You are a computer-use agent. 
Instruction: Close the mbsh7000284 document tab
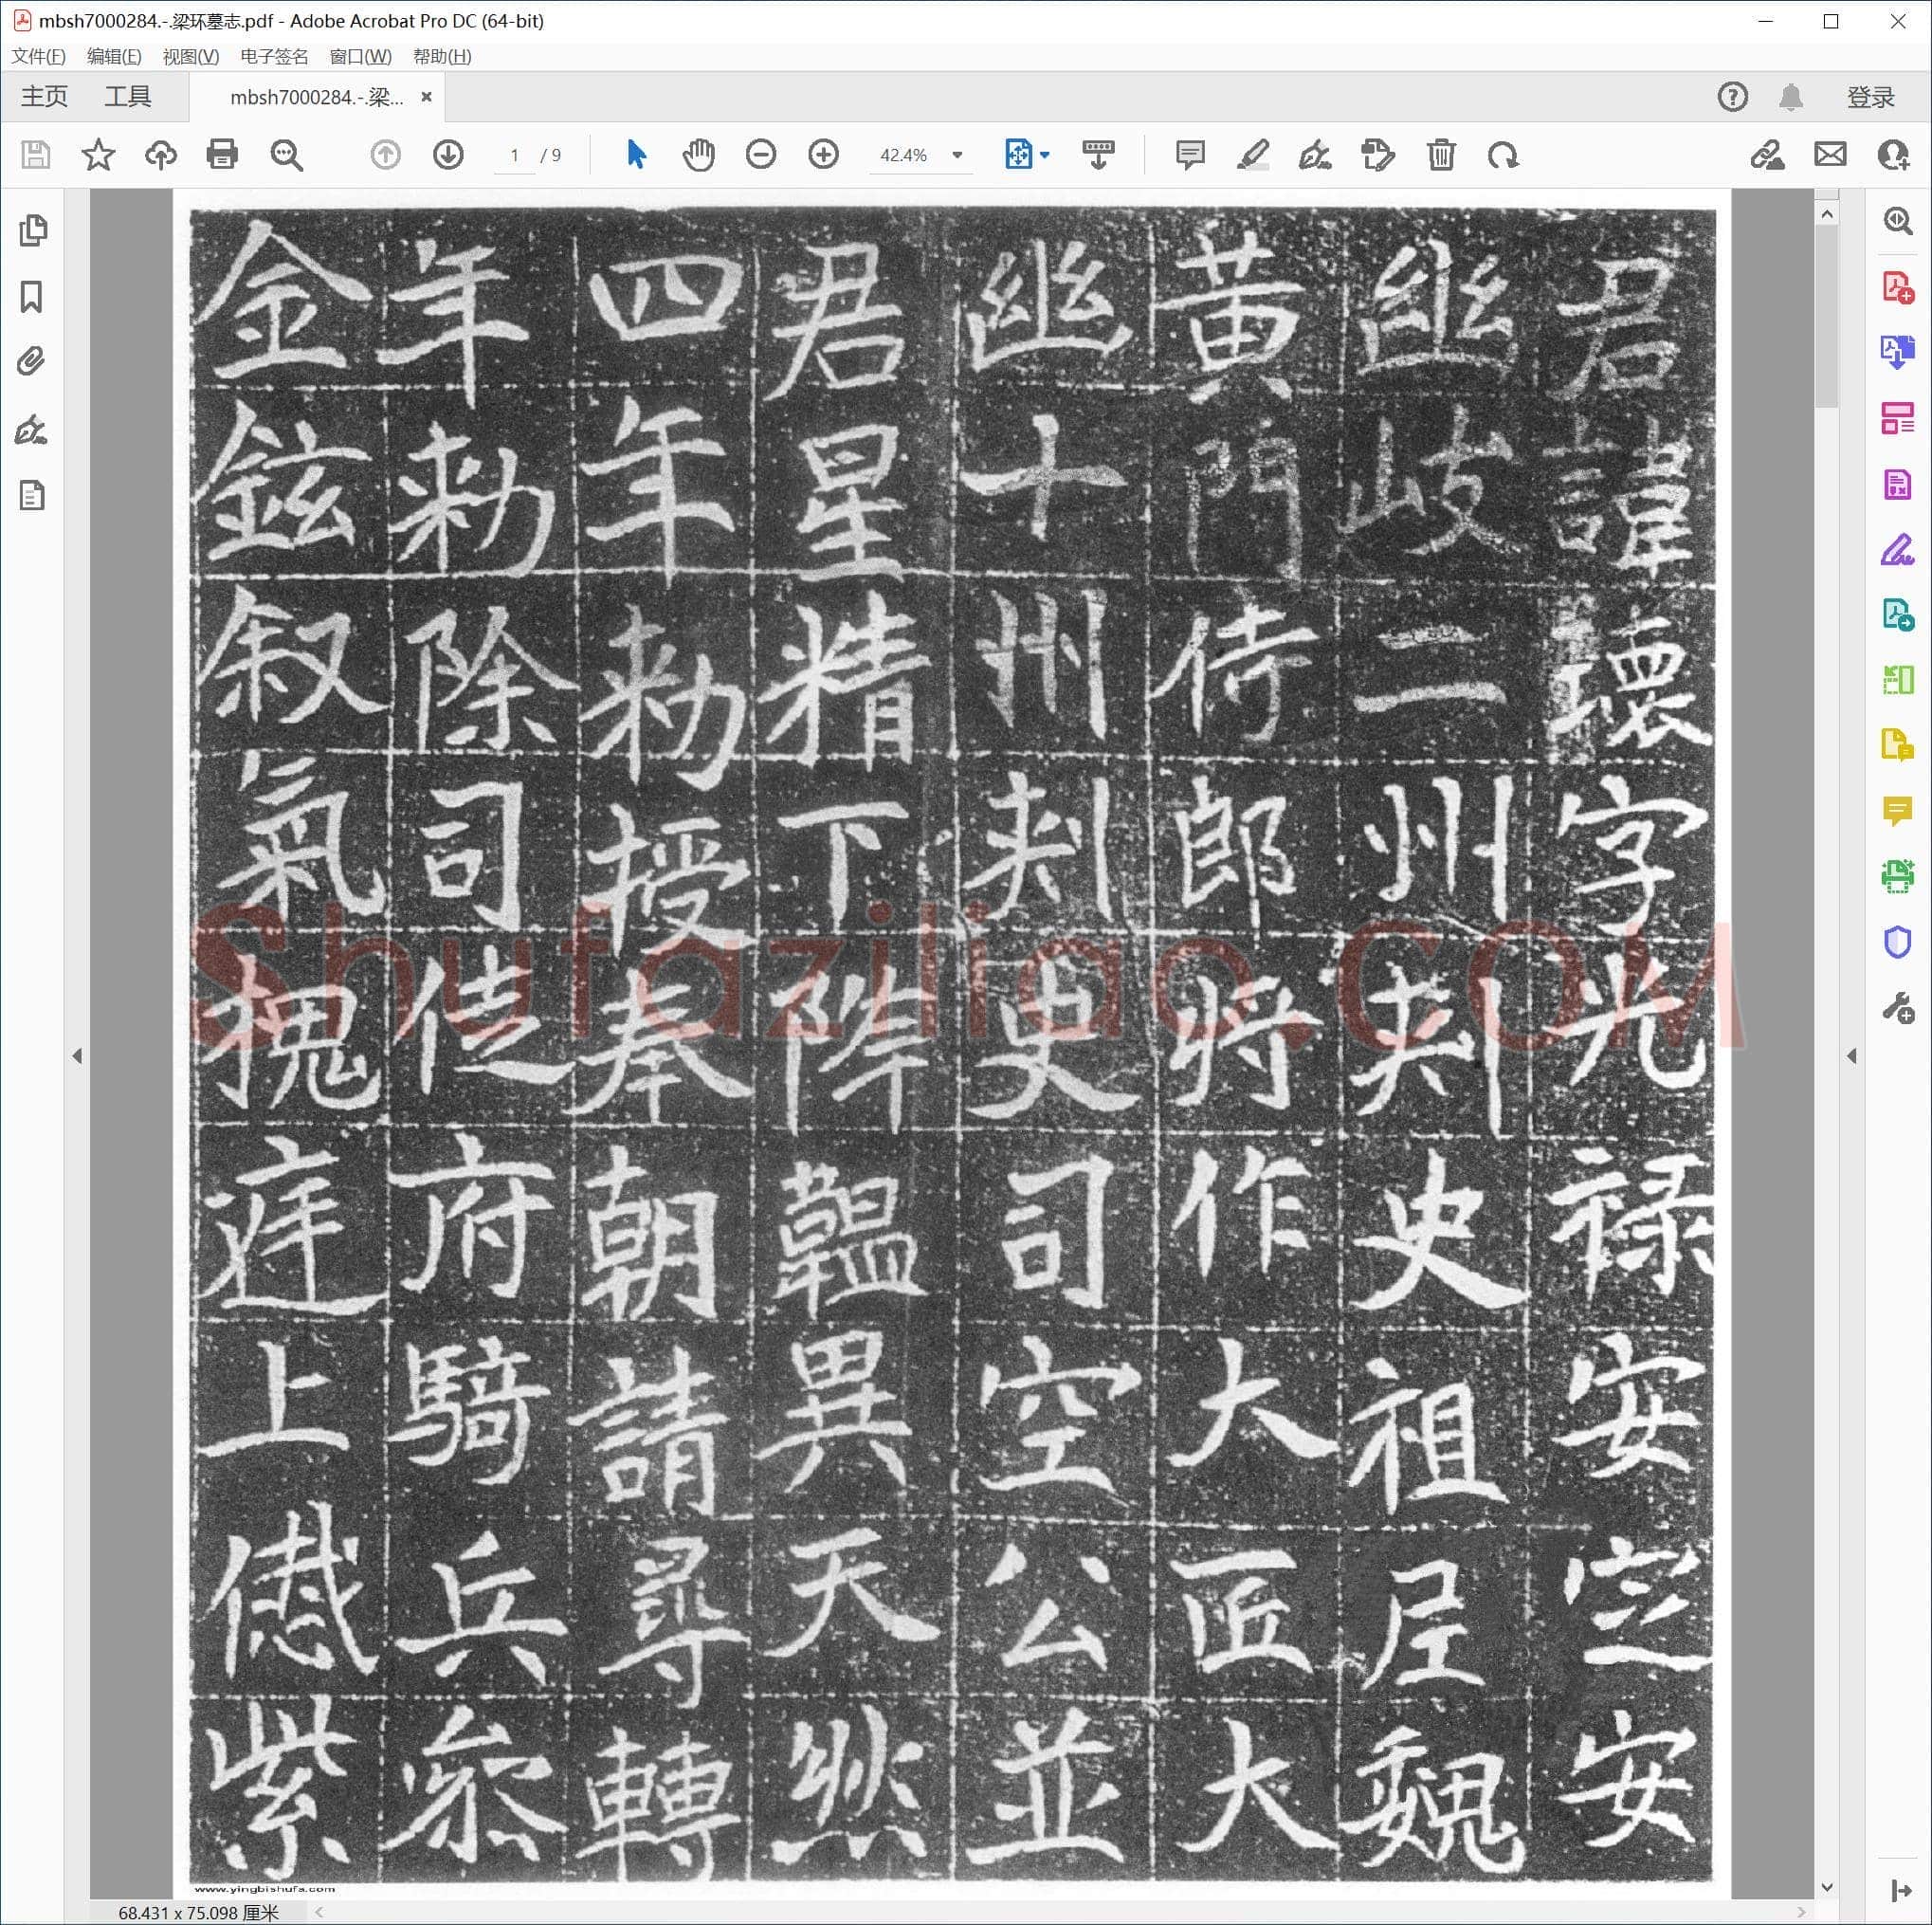click(x=427, y=97)
